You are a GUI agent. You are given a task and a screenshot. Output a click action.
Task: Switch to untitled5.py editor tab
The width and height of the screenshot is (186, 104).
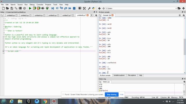(x=52, y=15)
